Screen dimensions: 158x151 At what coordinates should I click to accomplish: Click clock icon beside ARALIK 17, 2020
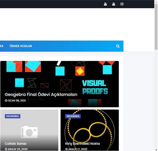point(66,149)
